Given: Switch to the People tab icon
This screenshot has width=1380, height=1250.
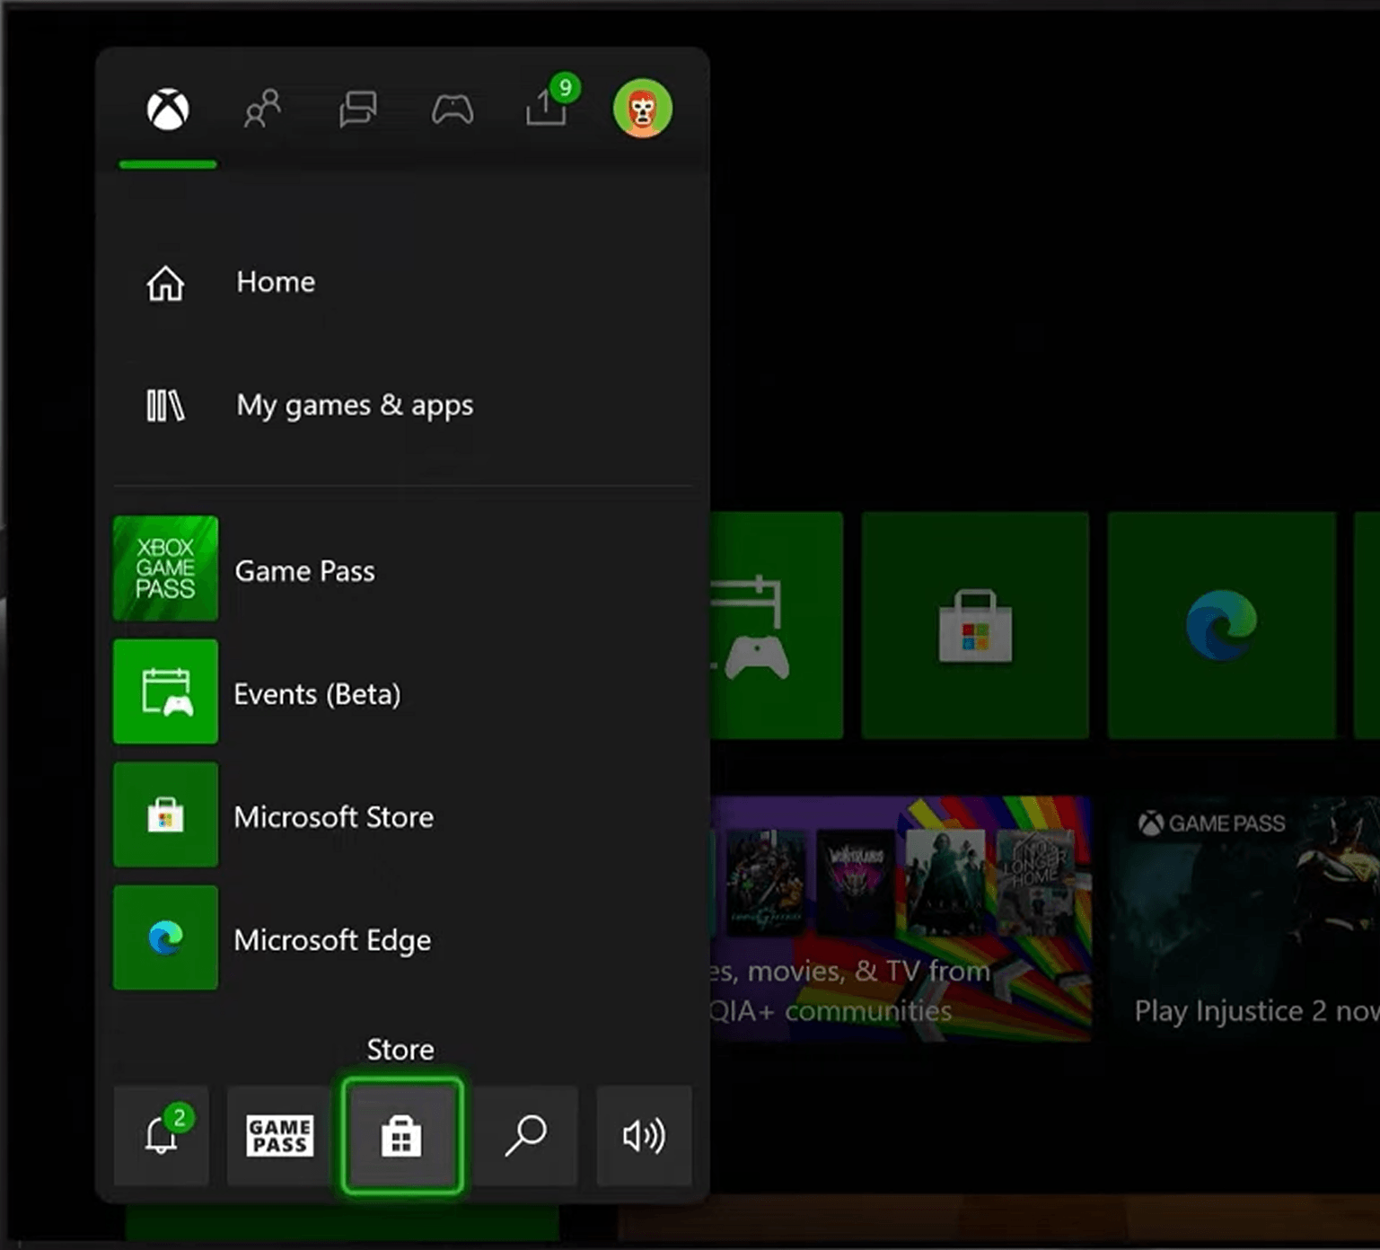Looking at the screenshot, I should [262, 110].
